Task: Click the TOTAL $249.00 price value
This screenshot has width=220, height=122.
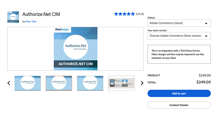Action: coord(204,82)
